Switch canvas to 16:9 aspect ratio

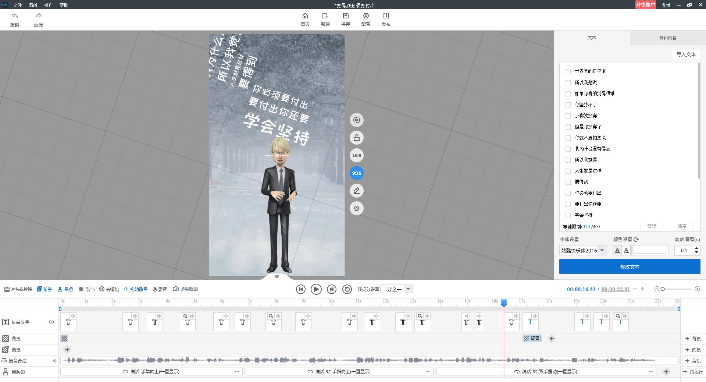coord(356,155)
